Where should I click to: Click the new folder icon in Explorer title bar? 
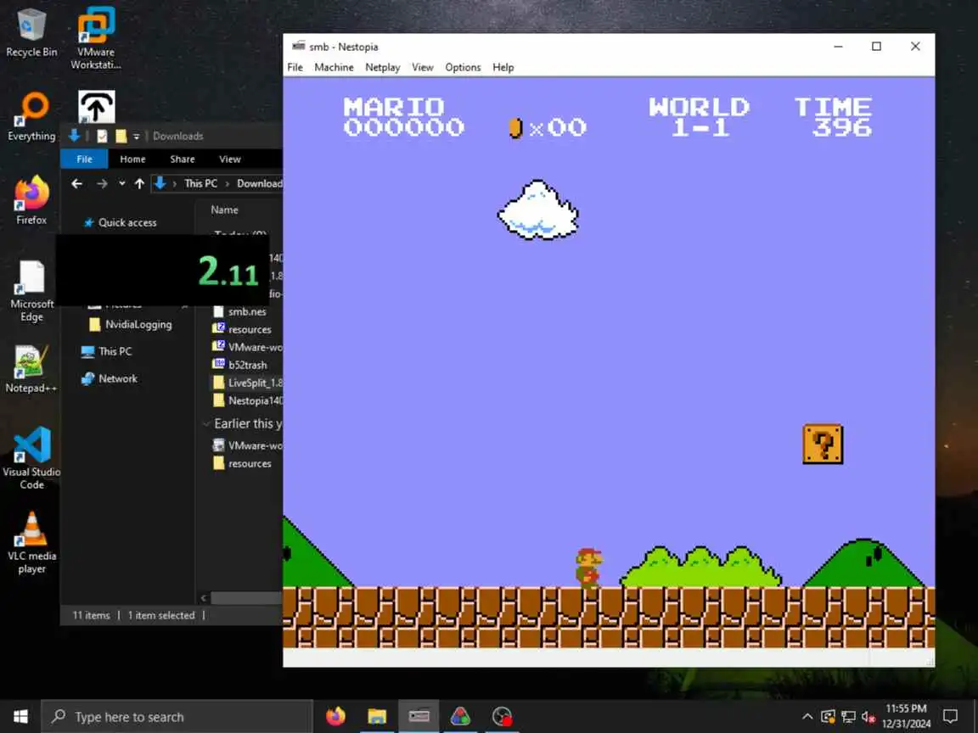coord(121,136)
